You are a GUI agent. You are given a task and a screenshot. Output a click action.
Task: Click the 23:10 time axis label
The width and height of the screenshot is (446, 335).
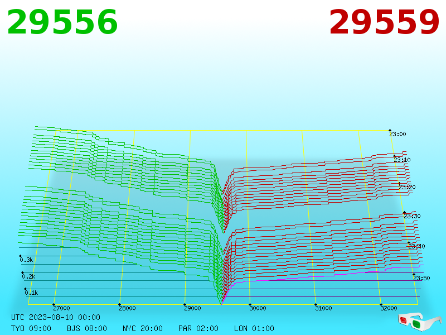[402, 160]
